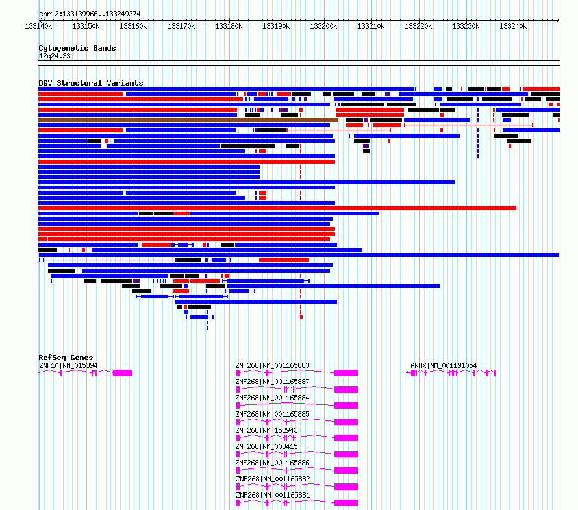This screenshot has height=510, width=578.
Task: Open the ZNF268|NM_152943 transcript label
Action: (266, 430)
